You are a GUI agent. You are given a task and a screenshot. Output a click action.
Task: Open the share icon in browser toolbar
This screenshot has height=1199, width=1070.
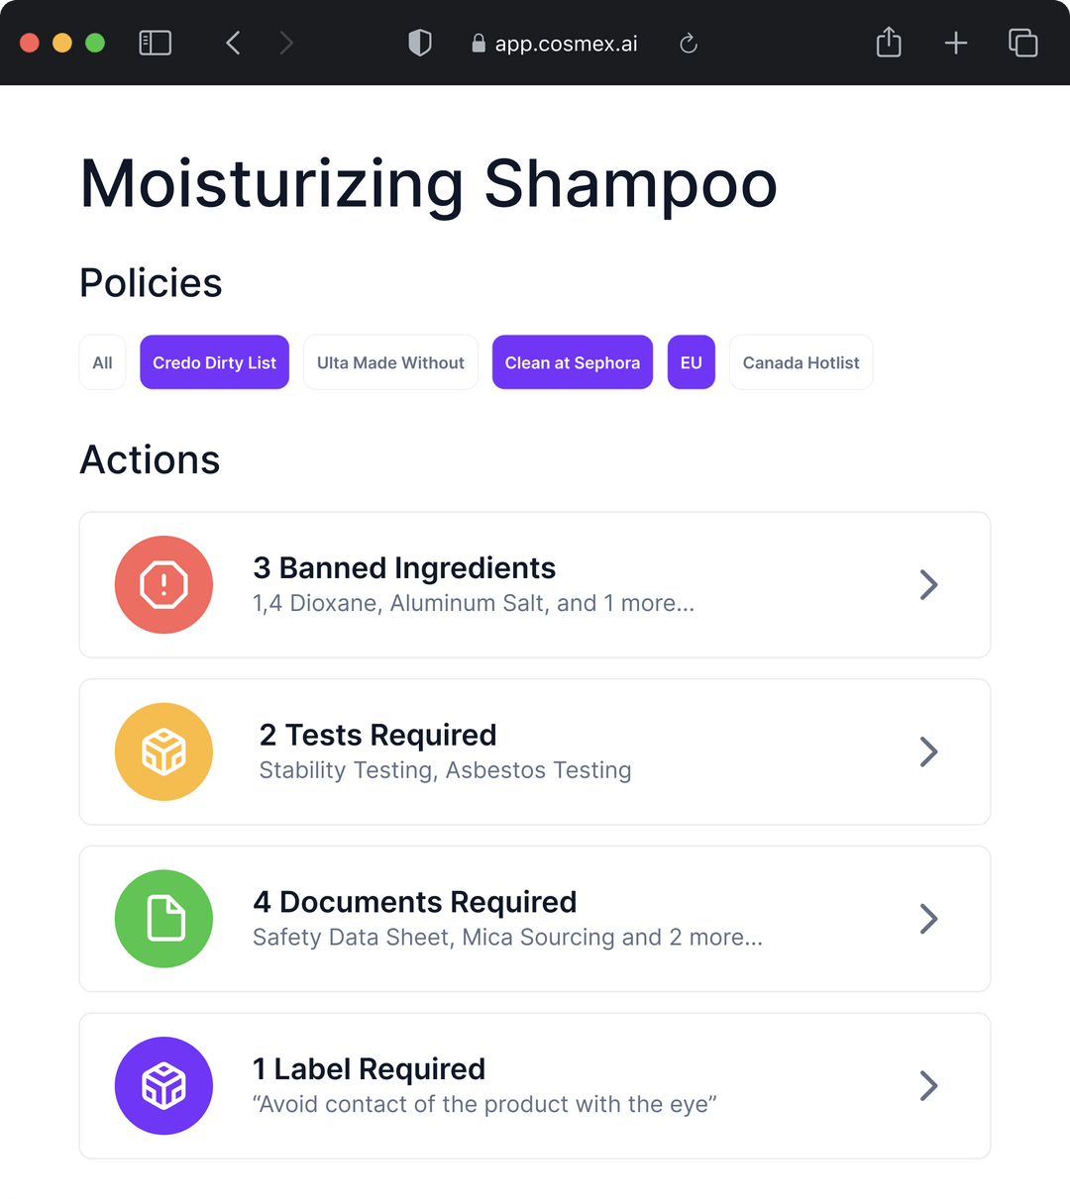pyautogui.click(x=889, y=42)
